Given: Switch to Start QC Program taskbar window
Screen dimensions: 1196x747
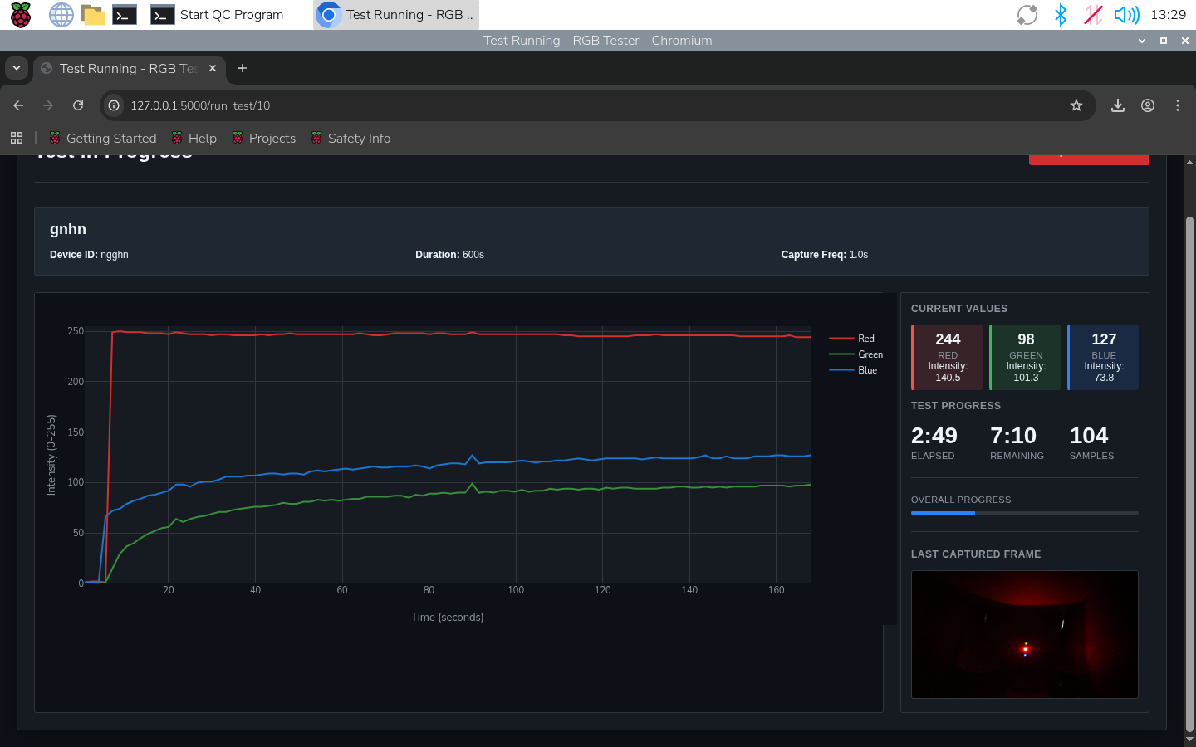Looking at the screenshot, I should (218, 15).
